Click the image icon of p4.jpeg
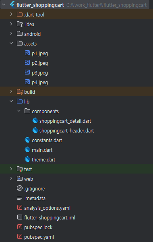Image resolution: width=153 pixels, height=242 pixels. tap(27, 82)
